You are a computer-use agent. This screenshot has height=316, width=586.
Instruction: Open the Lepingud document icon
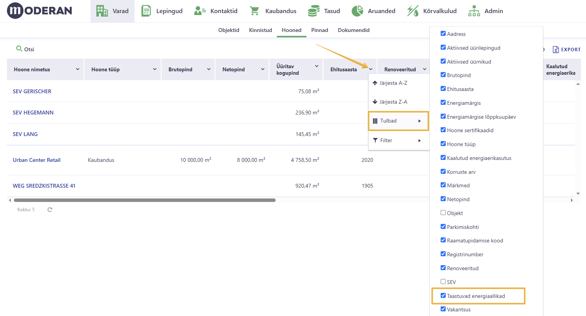[146, 11]
